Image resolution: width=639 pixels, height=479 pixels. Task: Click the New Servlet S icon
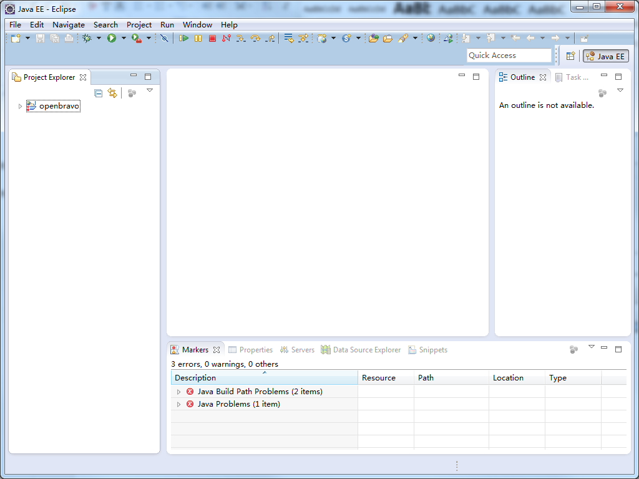(346, 38)
